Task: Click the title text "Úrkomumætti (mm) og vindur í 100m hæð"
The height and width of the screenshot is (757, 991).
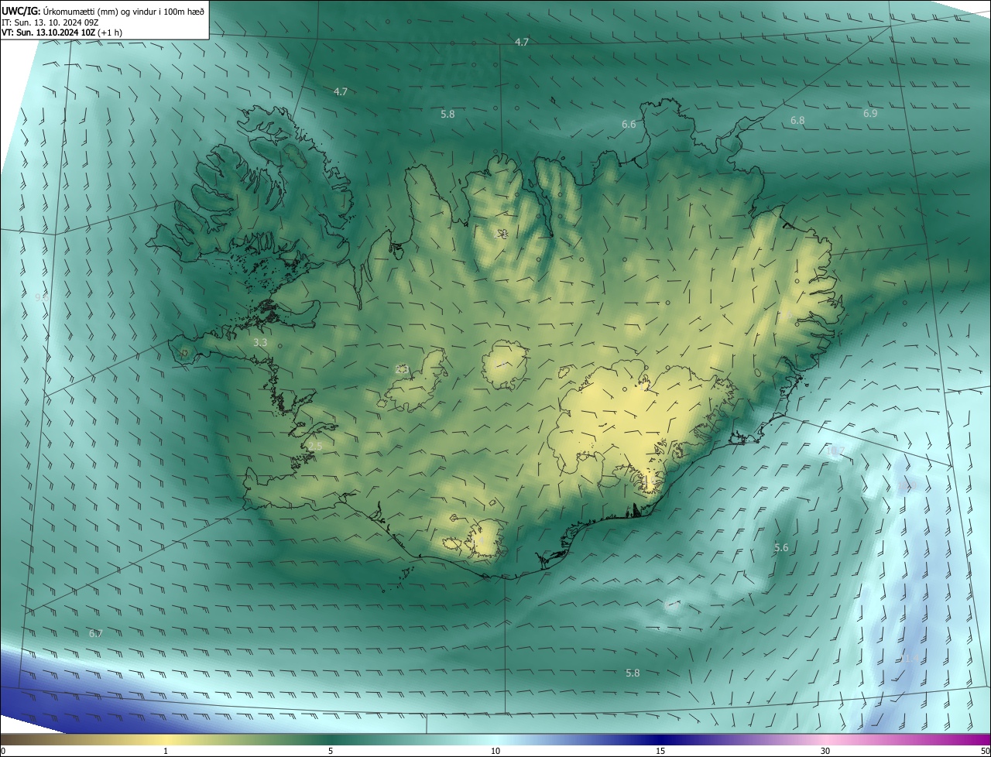Action: click(123, 11)
